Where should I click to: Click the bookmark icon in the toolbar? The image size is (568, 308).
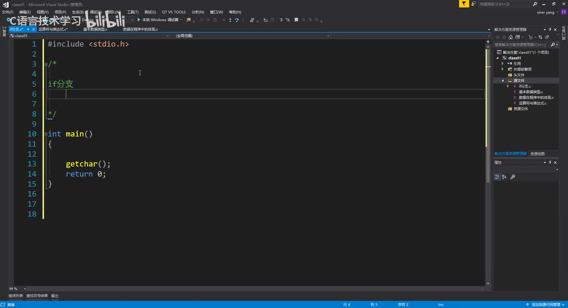pyautogui.click(x=296, y=20)
